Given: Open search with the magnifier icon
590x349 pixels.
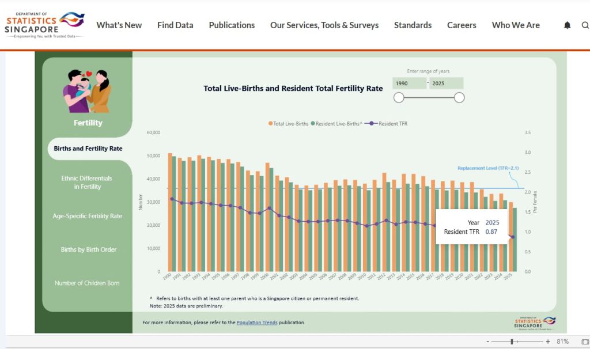Looking at the screenshot, I should coord(585,25).
